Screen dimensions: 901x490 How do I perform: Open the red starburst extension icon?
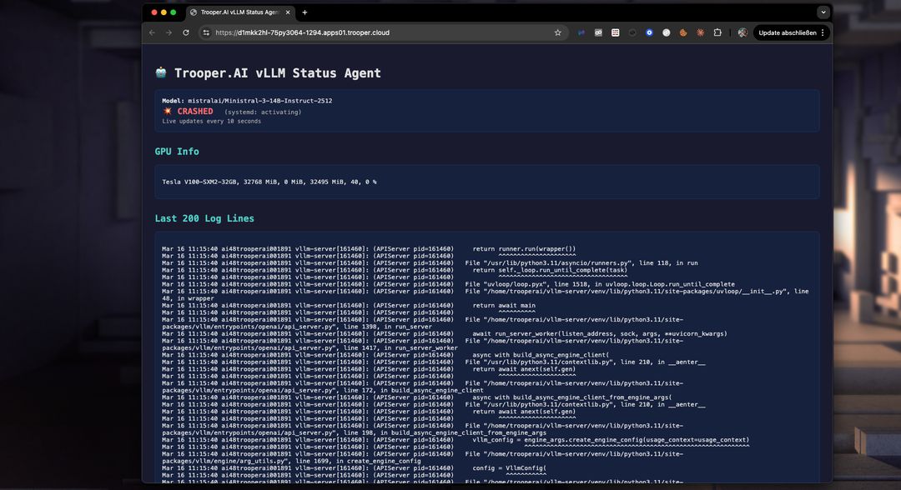tap(699, 32)
